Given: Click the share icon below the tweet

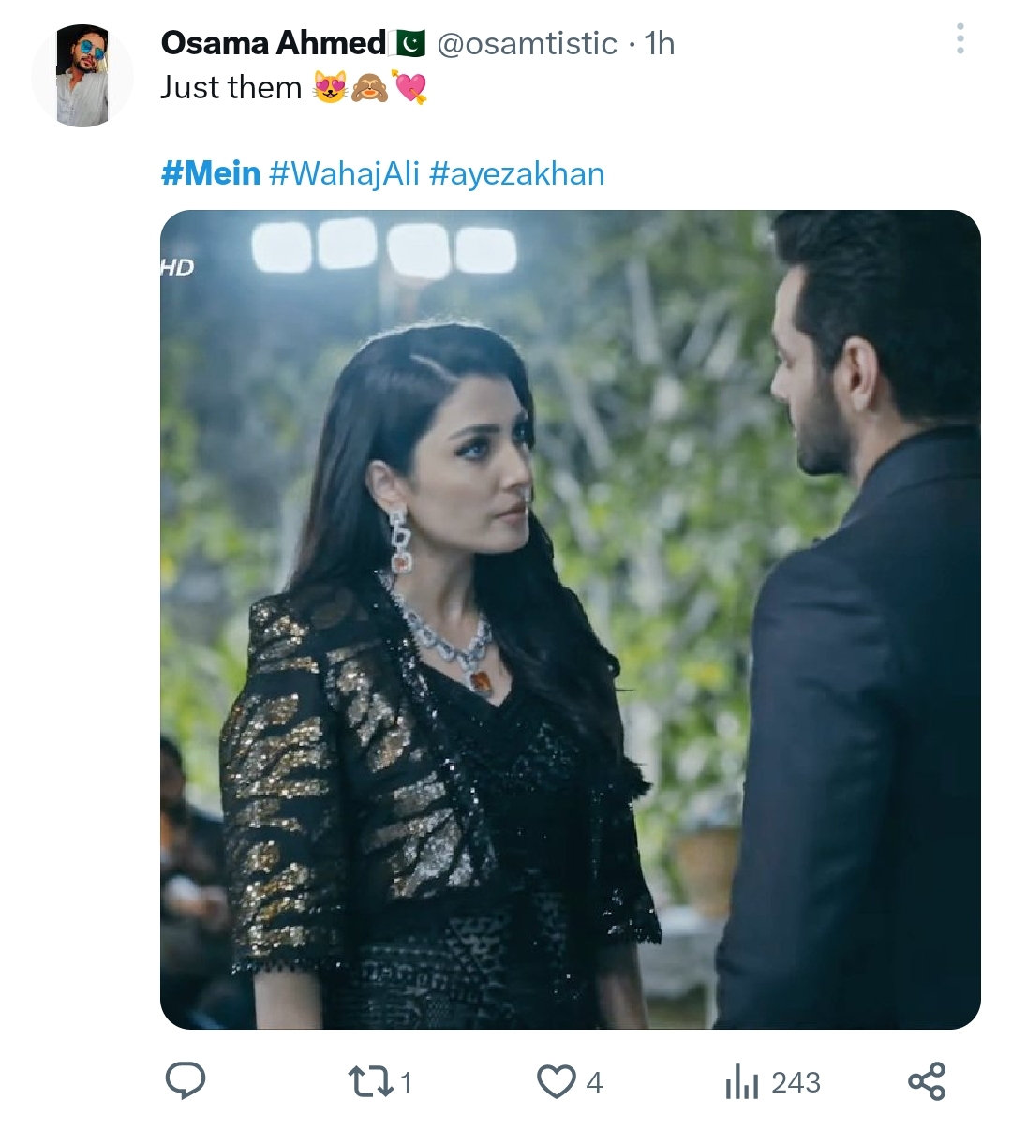Looking at the screenshot, I should coord(927,1081).
